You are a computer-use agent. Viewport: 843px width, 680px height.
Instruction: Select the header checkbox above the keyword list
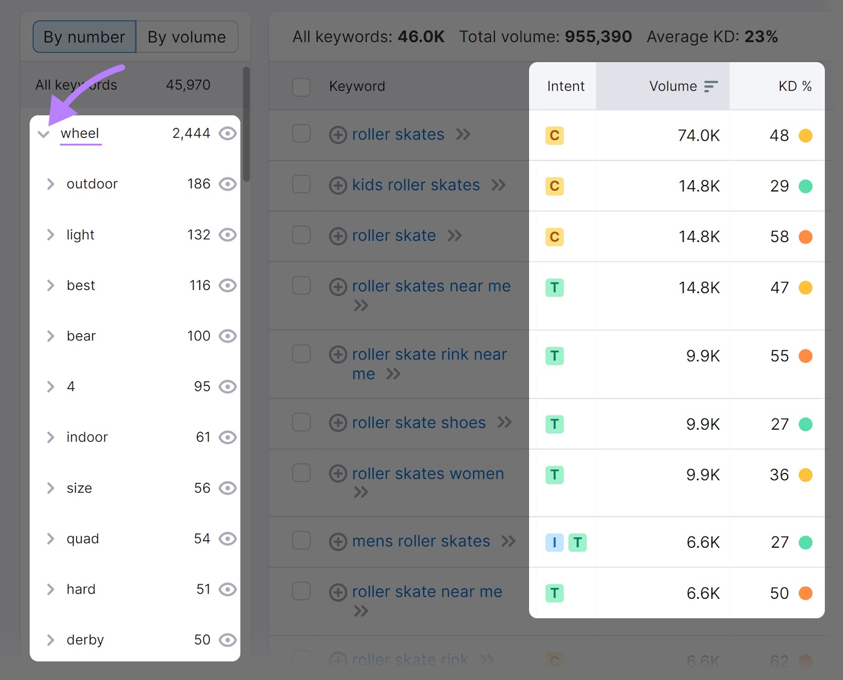[301, 87]
